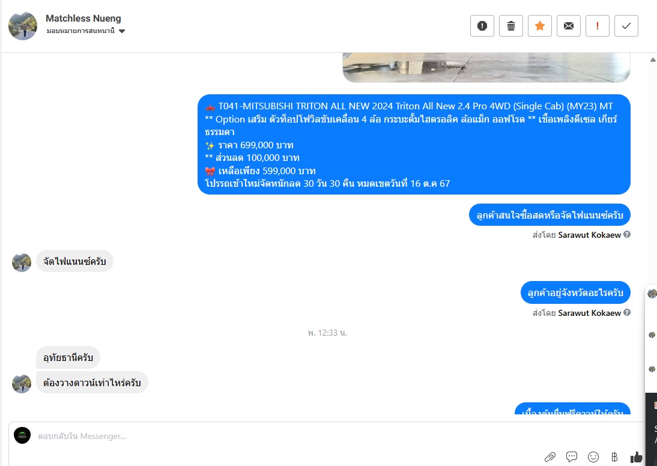Toggle the red exclamation priority button
This screenshot has height=466, width=657.
coord(597,26)
